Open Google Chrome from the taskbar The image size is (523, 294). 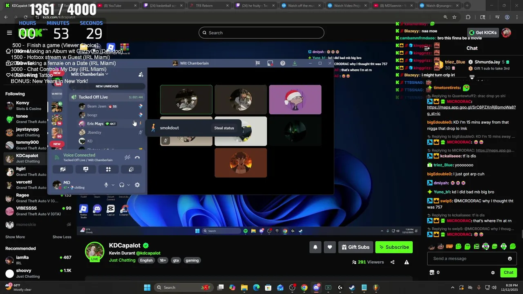(x=304, y=287)
